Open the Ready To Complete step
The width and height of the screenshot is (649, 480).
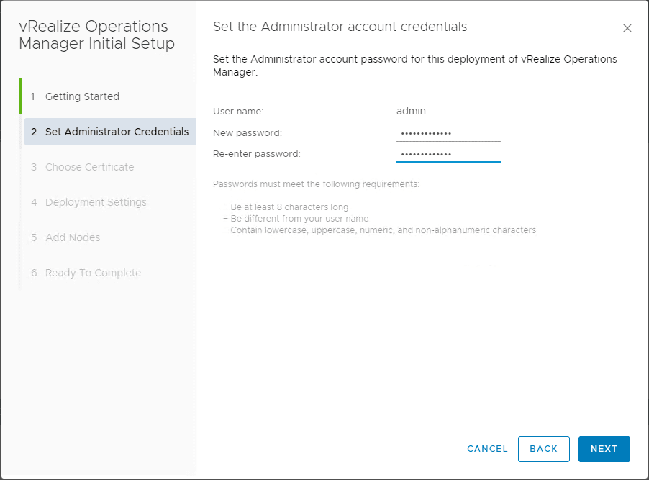(x=93, y=273)
